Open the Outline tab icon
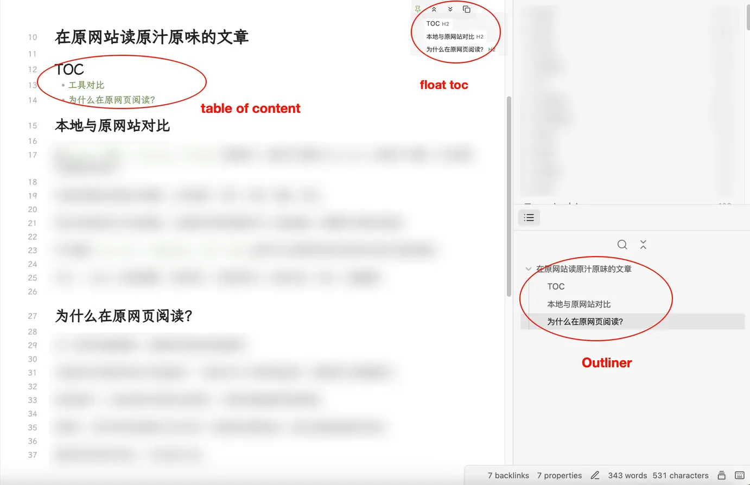This screenshot has height=485, width=750. click(x=529, y=218)
